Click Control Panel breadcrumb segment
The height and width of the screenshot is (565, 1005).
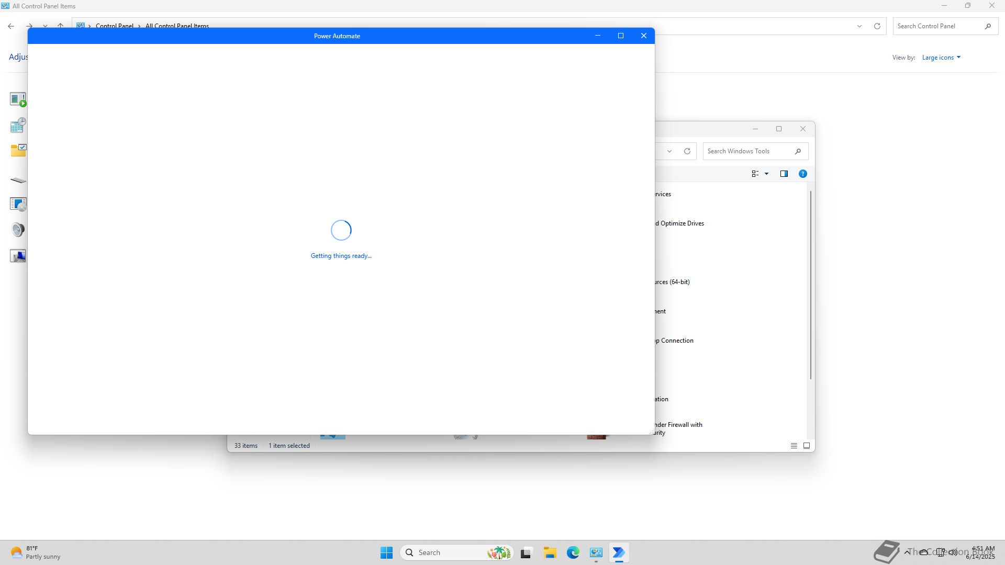(x=114, y=26)
